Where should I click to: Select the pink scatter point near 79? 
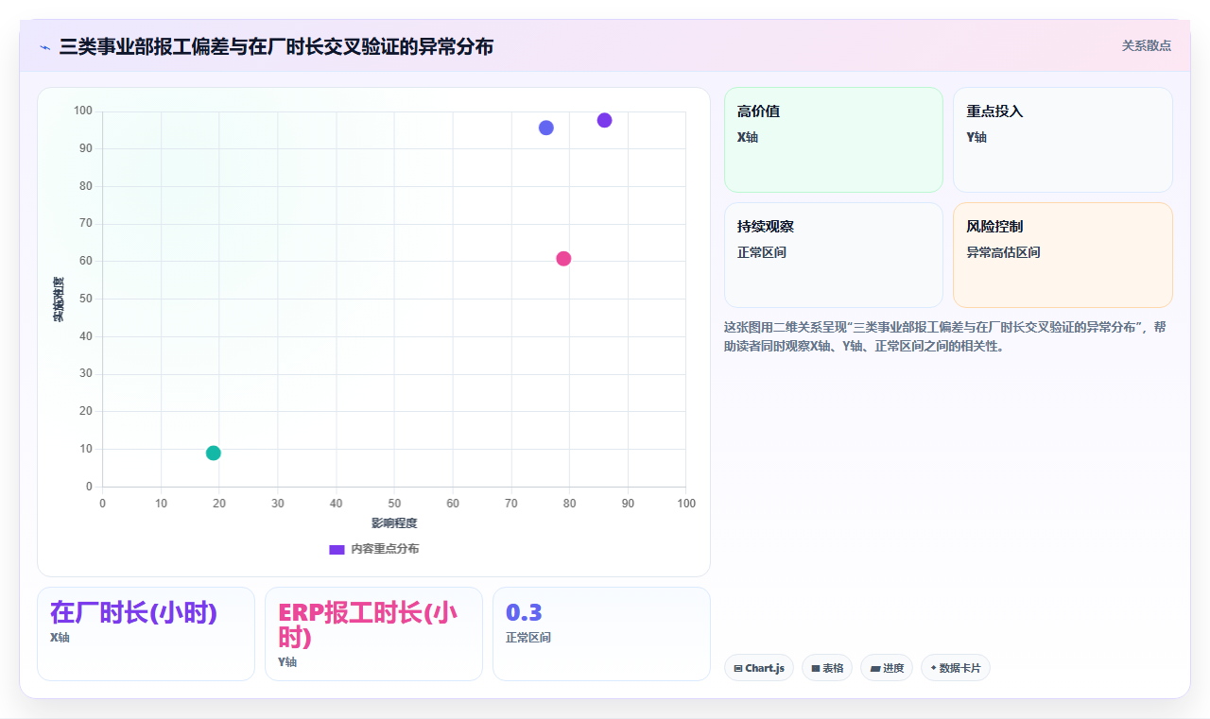pyautogui.click(x=563, y=259)
